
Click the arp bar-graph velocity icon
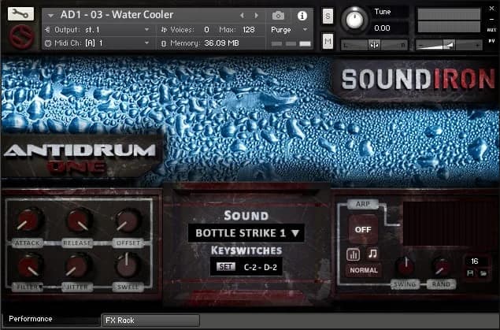(353, 254)
